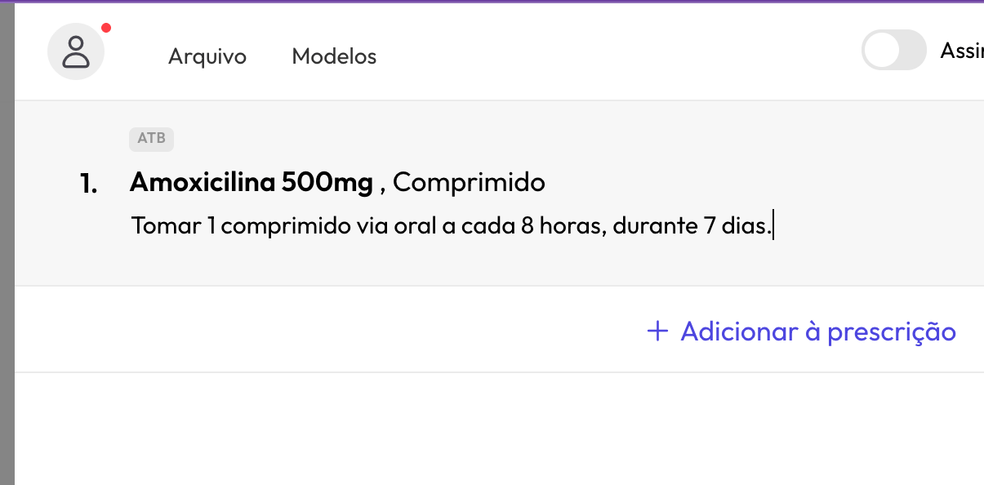The width and height of the screenshot is (984, 485).
Task: Click the text cursor after dias
Action: 773,225
